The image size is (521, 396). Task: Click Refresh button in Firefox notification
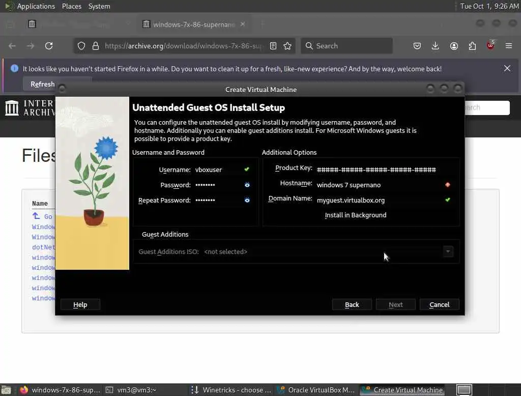pyautogui.click(x=43, y=84)
